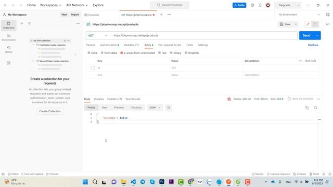Switch to the Headers (7) request tab

[x=131, y=45]
